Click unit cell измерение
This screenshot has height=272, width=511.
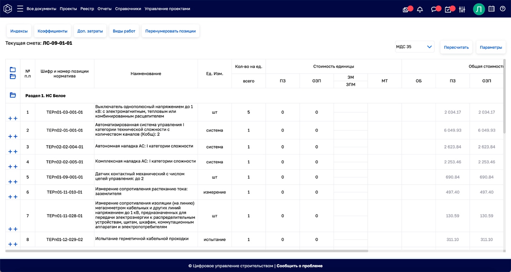coord(214,192)
